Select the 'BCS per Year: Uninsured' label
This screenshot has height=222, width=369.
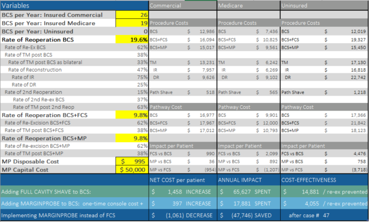click(x=37, y=31)
